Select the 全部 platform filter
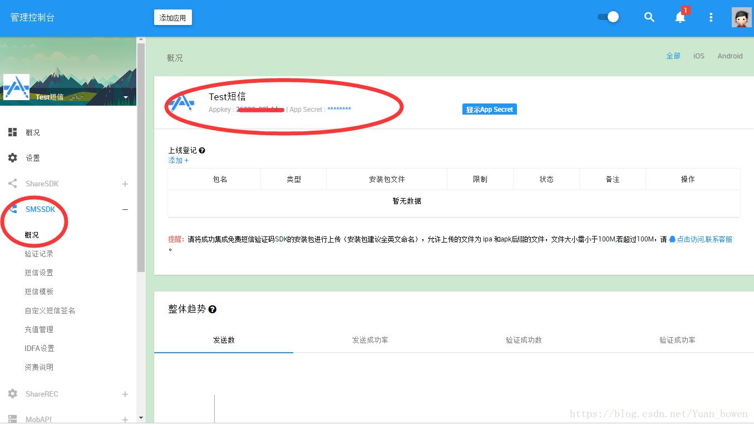 [673, 56]
